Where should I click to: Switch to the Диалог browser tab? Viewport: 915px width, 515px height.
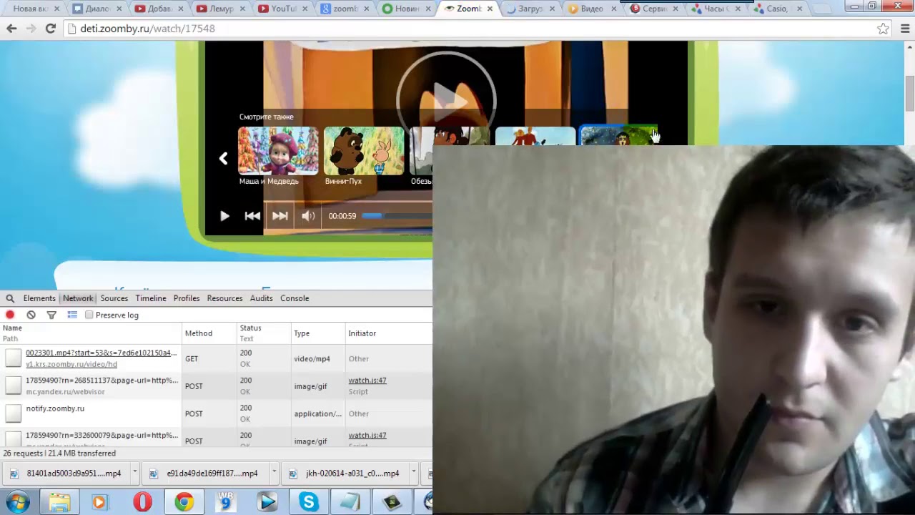97,9
